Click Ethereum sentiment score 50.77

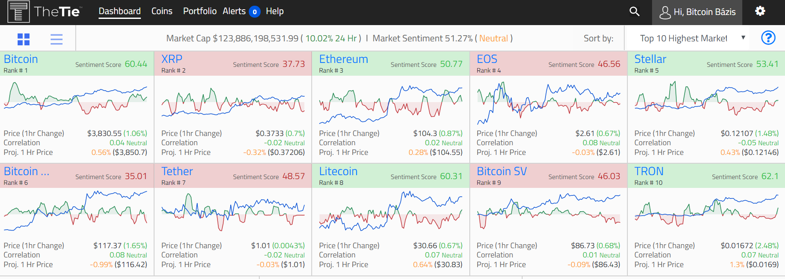coord(451,64)
